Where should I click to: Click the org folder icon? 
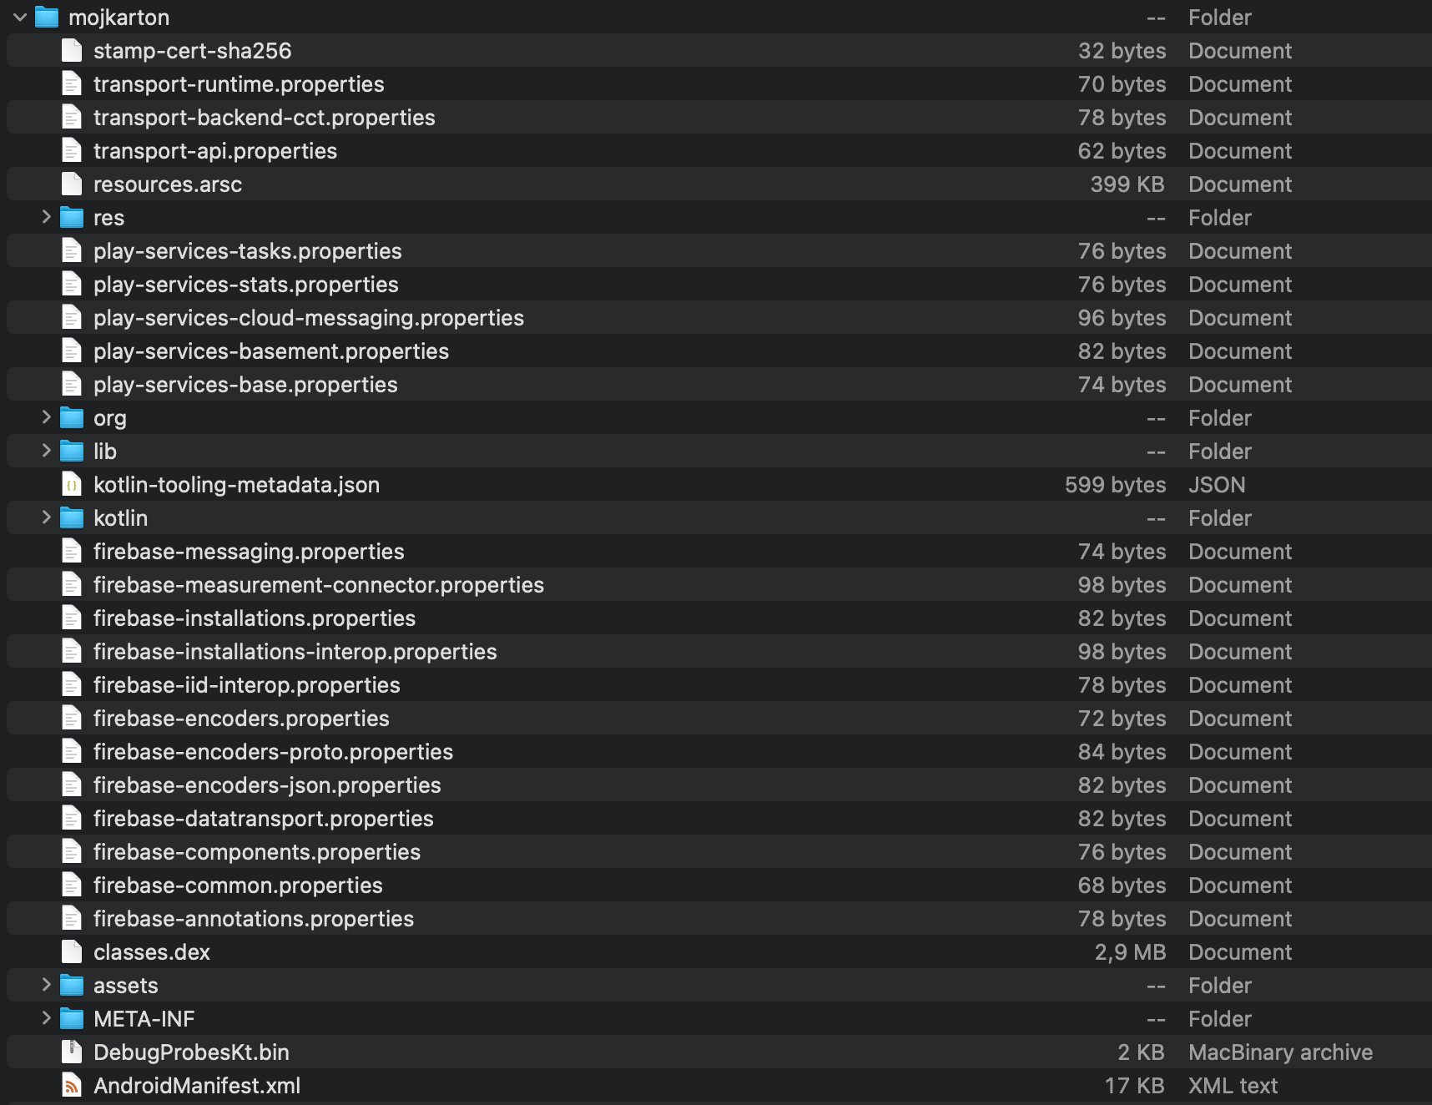72,417
